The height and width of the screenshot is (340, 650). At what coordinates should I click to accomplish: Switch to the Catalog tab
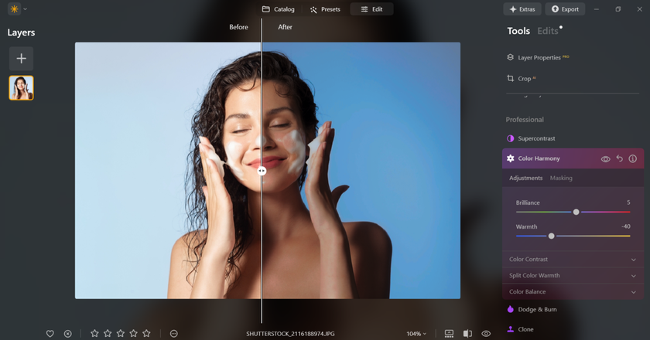(x=278, y=9)
